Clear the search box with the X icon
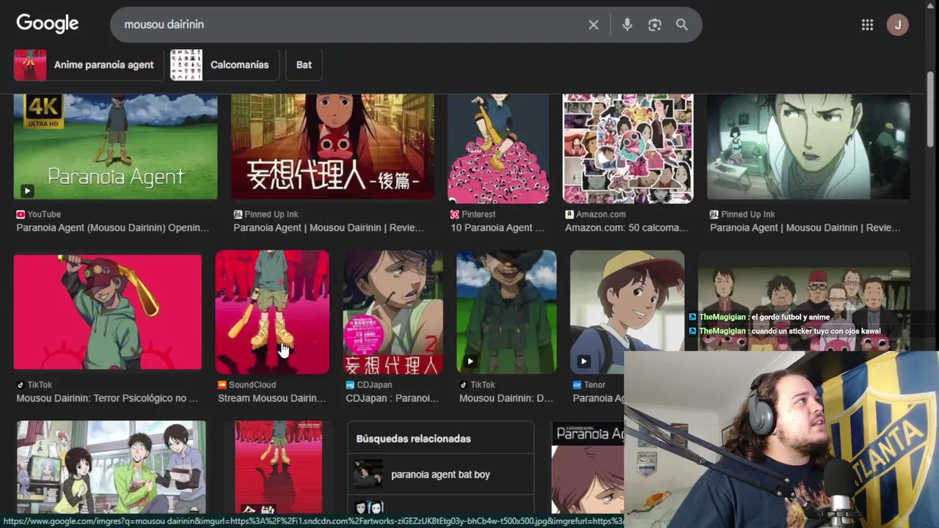Image resolution: width=939 pixels, height=528 pixels. (x=593, y=25)
